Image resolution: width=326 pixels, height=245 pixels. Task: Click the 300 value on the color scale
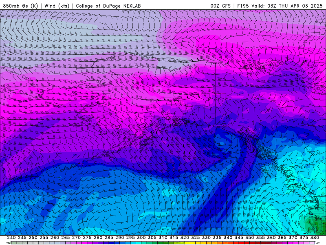(x=141, y=238)
